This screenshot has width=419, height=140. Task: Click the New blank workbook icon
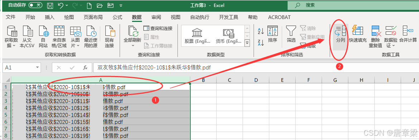tap(90, 5)
